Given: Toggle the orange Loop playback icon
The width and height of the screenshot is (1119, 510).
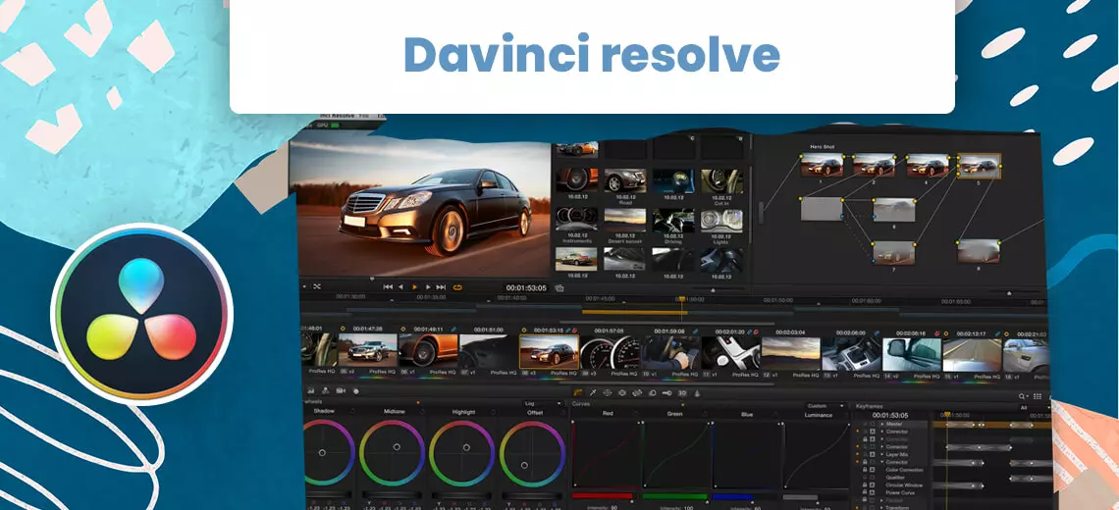Looking at the screenshot, I should pos(457,287).
